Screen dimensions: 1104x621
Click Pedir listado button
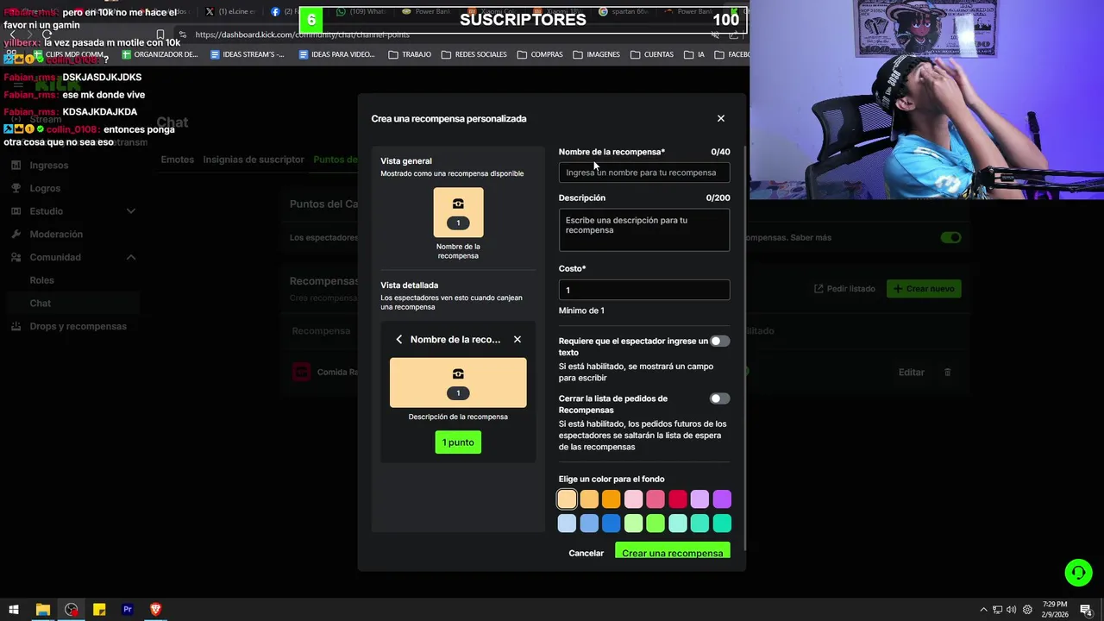[x=844, y=289]
